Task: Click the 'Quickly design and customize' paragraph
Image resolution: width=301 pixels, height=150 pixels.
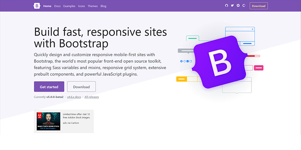Action: pyautogui.click(x=100, y=64)
